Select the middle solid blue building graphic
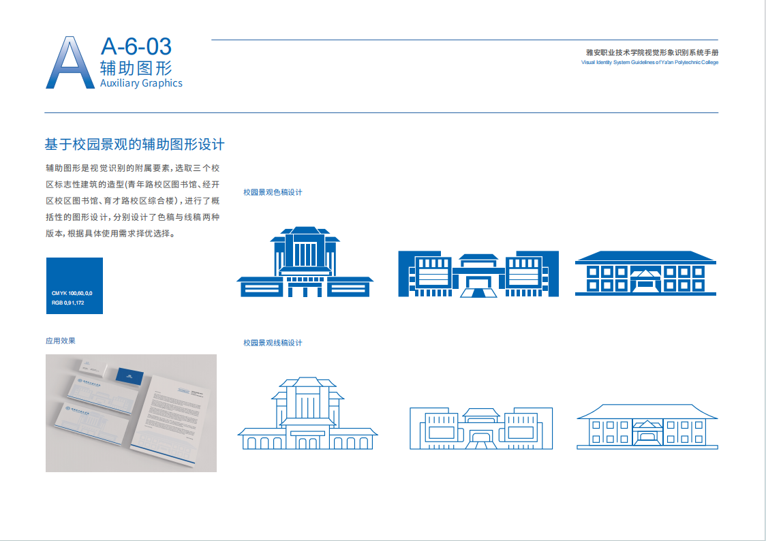The width and height of the screenshot is (766, 541). tap(478, 274)
